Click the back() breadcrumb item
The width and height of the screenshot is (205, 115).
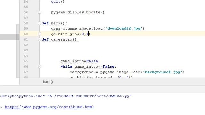tap(48, 82)
